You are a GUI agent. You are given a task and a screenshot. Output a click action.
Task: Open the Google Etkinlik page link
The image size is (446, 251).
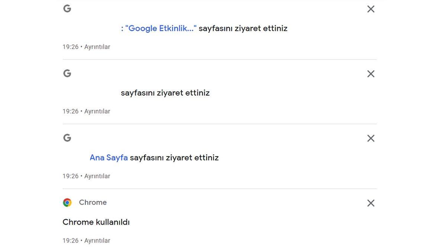[159, 28]
